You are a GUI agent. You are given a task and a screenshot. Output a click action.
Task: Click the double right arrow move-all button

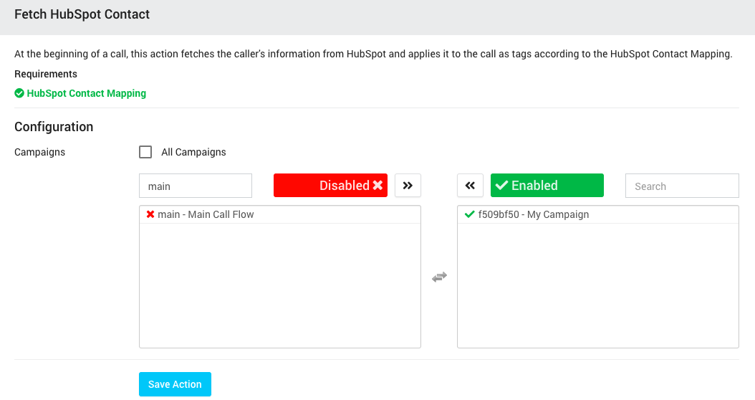[408, 186]
